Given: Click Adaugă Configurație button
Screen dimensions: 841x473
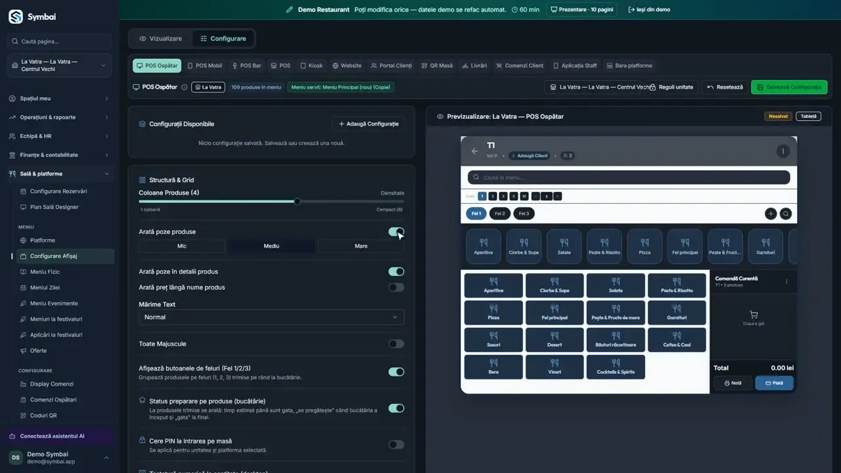Looking at the screenshot, I should [x=368, y=124].
